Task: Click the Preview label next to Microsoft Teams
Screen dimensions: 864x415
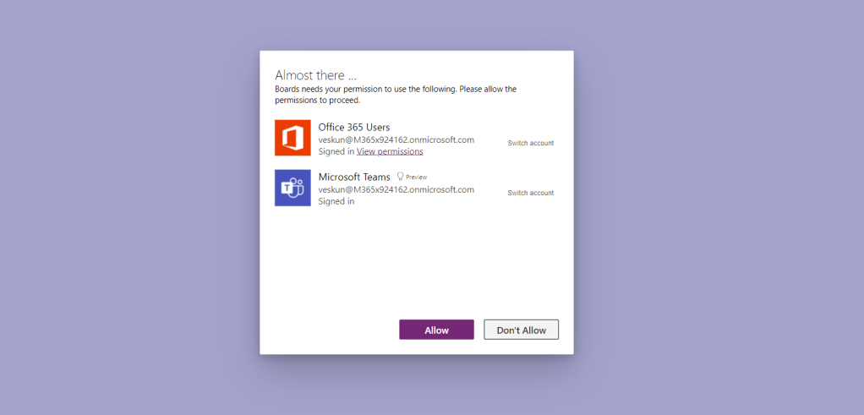Action: pos(417,177)
